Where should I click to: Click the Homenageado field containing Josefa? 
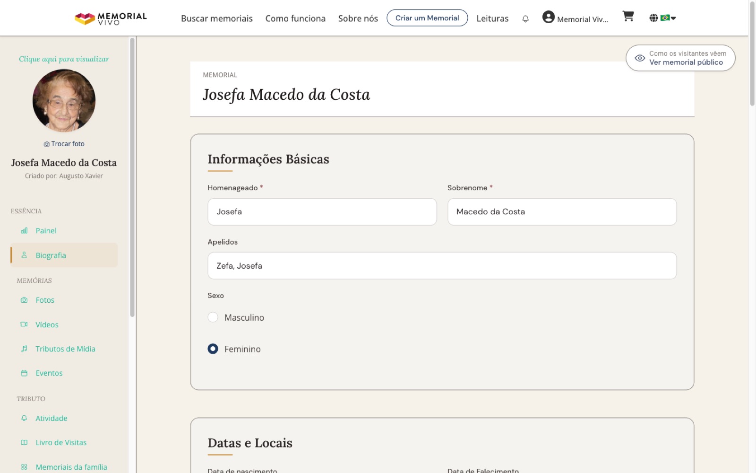[322, 212]
